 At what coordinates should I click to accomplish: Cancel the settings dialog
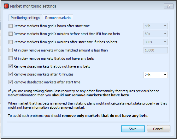click(x=158, y=129)
